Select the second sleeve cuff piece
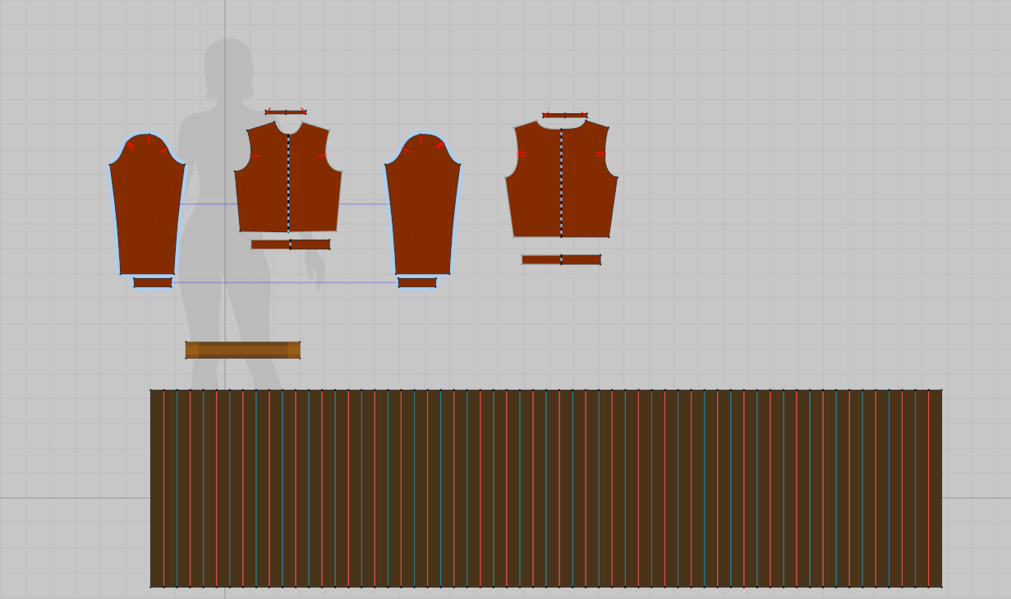Screen dimensions: 1011x599 pyautogui.click(x=417, y=282)
